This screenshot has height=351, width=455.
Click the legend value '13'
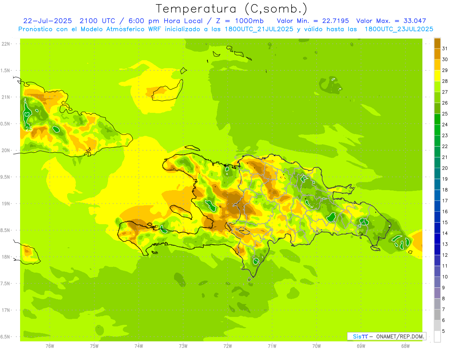tap(445, 244)
